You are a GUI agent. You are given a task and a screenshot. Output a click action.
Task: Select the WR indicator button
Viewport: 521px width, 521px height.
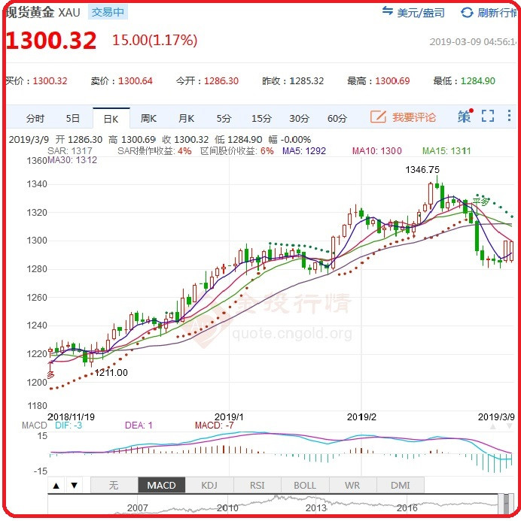click(352, 486)
